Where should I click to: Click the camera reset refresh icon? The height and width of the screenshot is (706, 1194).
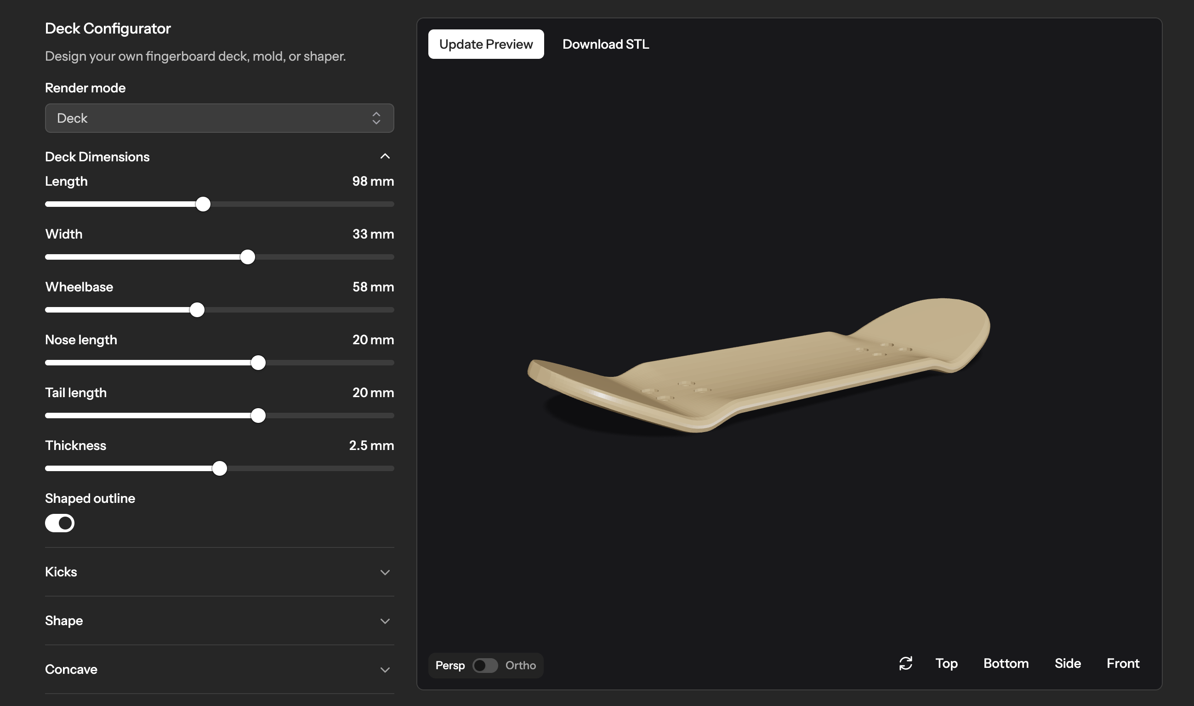click(x=906, y=663)
